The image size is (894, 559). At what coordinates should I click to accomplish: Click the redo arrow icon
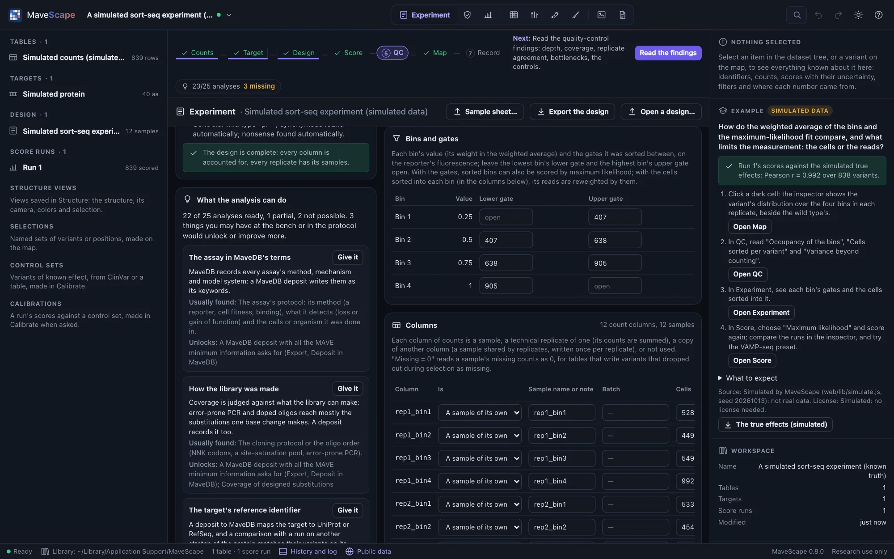coord(839,15)
